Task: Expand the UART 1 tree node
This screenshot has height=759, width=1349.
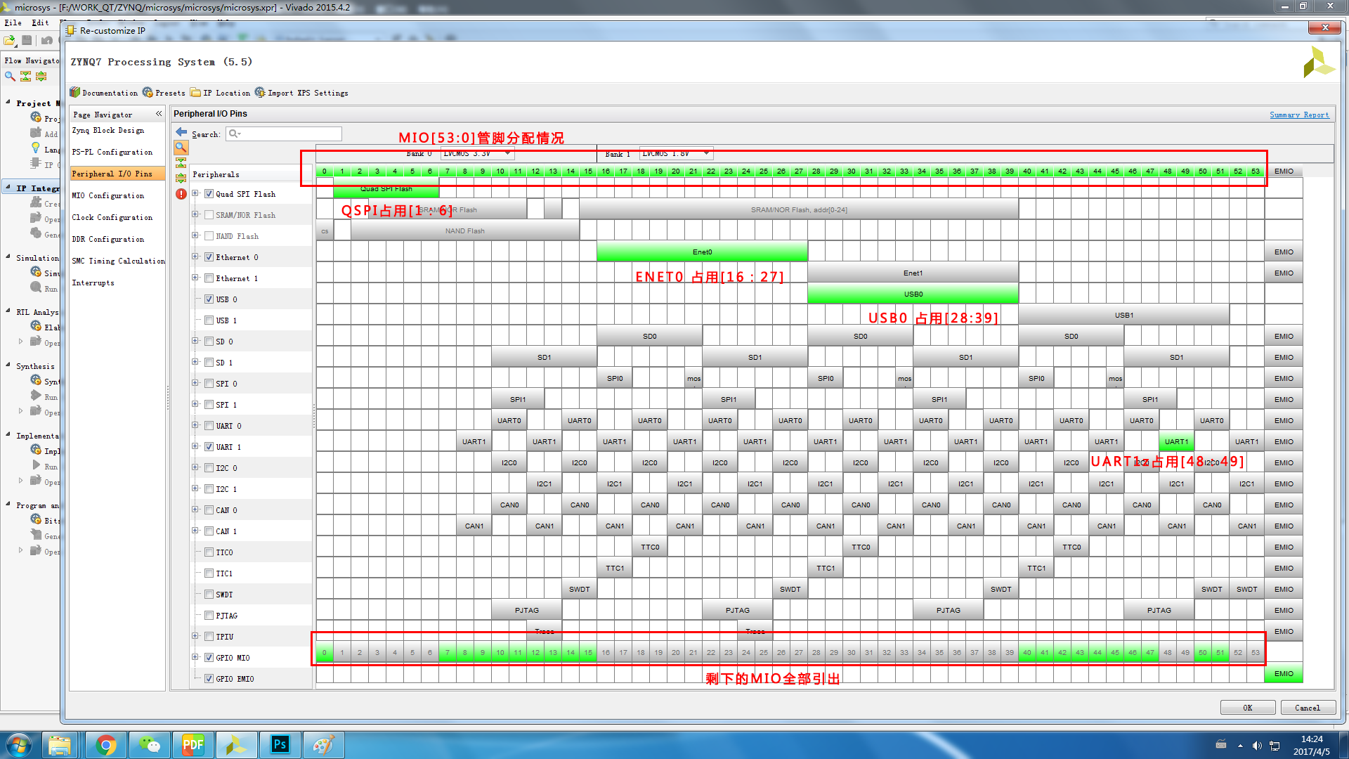Action: coord(195,446)
